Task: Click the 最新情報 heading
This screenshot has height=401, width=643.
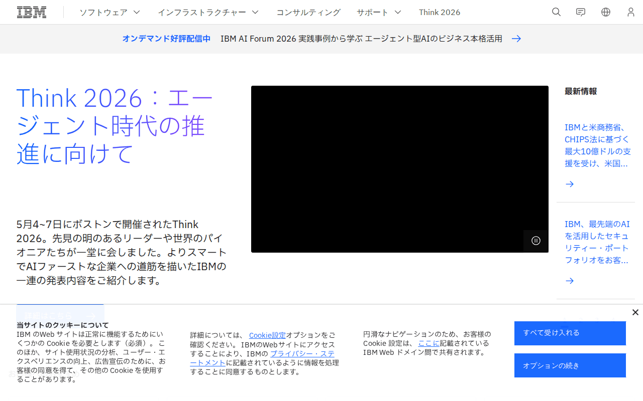Action: click(581, 91)
